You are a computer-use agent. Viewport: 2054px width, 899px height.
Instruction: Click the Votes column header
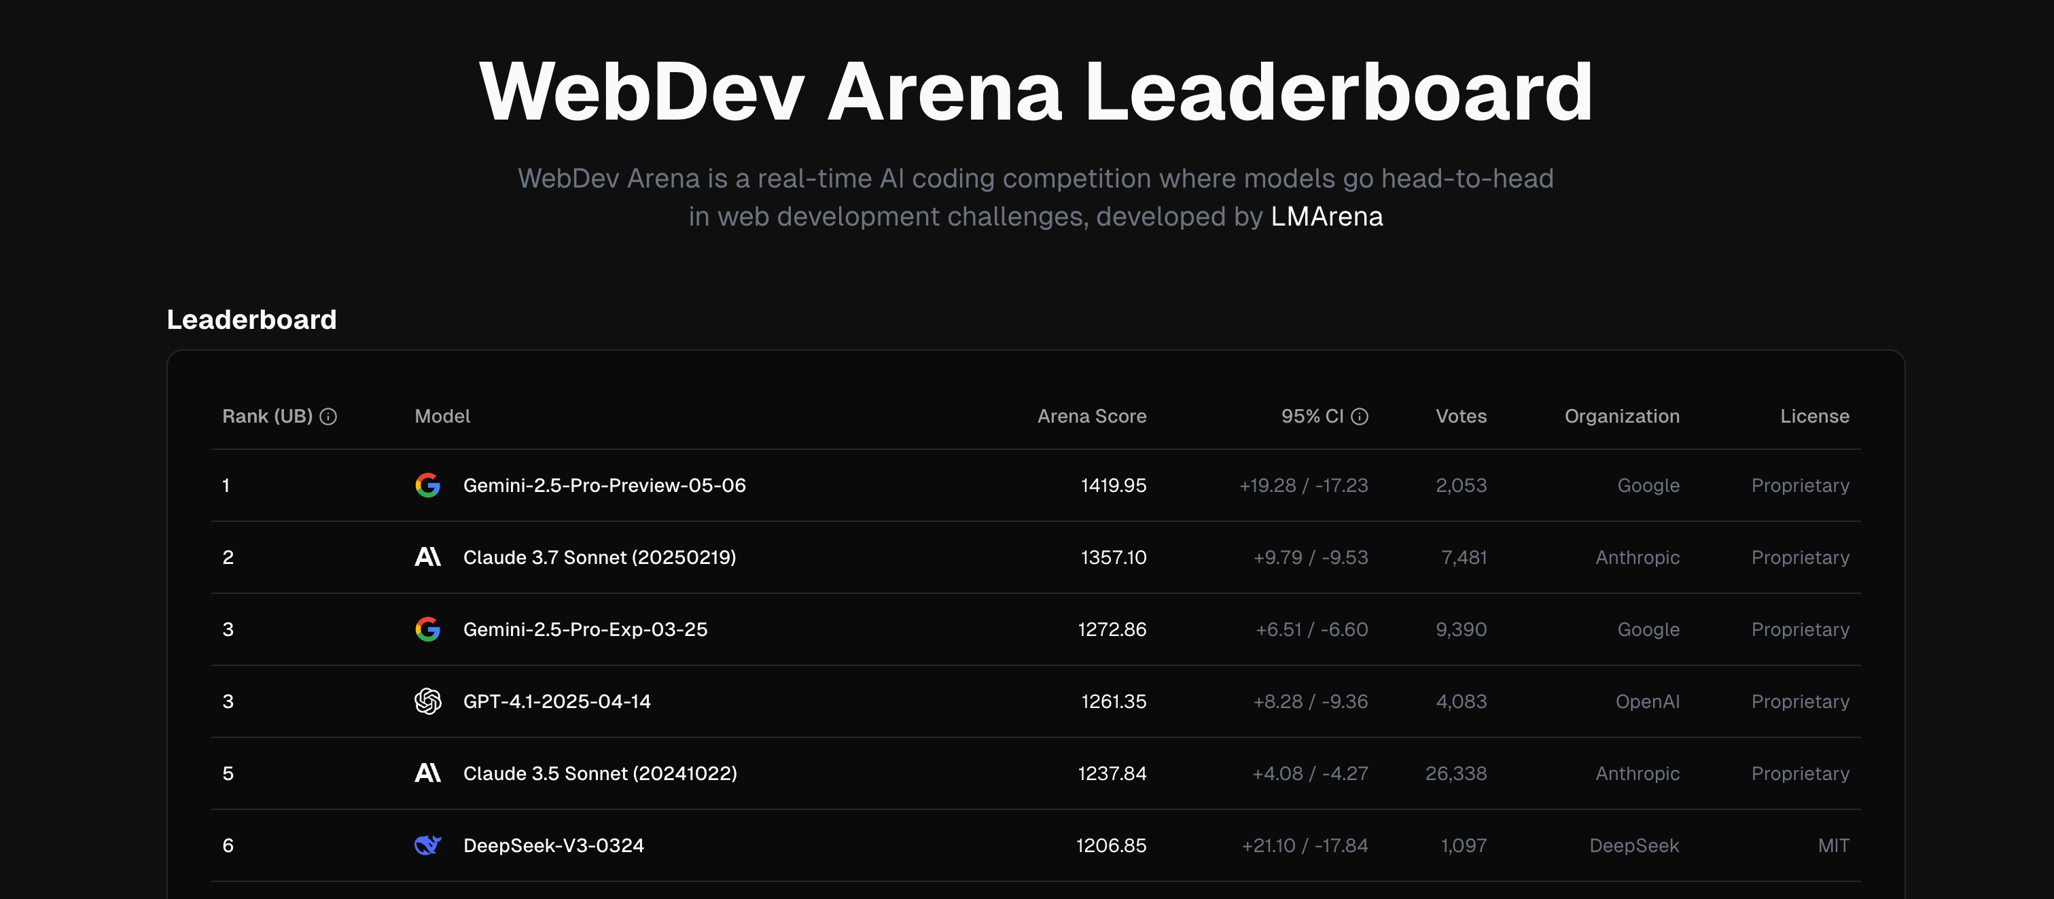click(x=1461, y=417)
